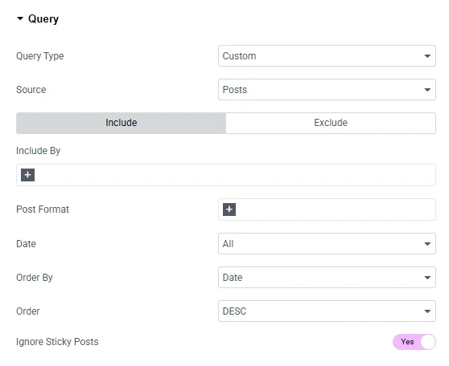Click inside the Post Format input field
This screenshot has width=449, height=366.
[x=327, y=209]
